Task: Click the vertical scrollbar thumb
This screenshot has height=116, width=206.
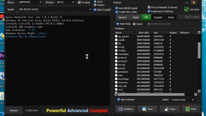Action: pyautogui.click(x=199, y=50)
